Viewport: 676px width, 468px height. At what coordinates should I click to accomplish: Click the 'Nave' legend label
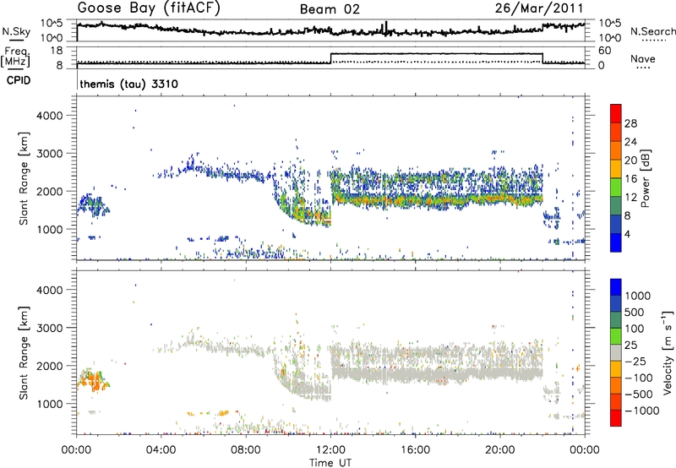pyautogui.click(x=642, y=58)
